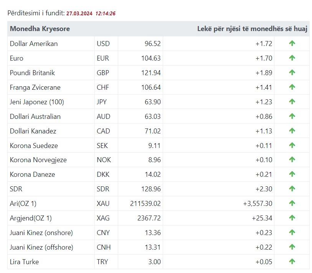
Task: Click the up arrow for Ari (XAU)
Action: point(292,203)
